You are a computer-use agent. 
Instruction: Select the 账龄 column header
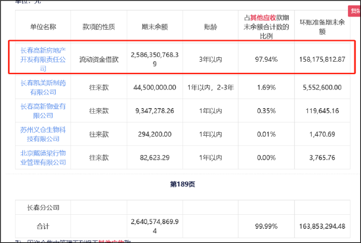pos(211,27)
